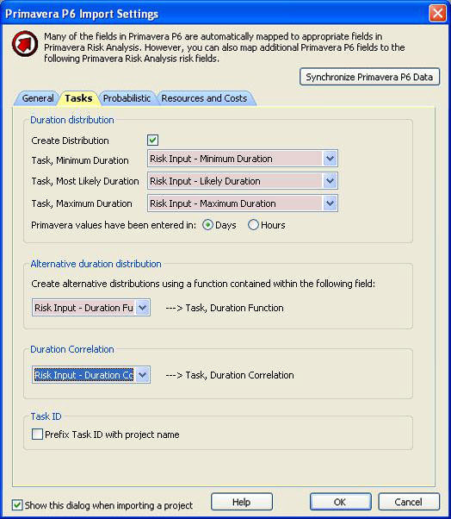Screen dimensions: 451x519
Task: Click the red arrow import icon
Action: [25, 44]
